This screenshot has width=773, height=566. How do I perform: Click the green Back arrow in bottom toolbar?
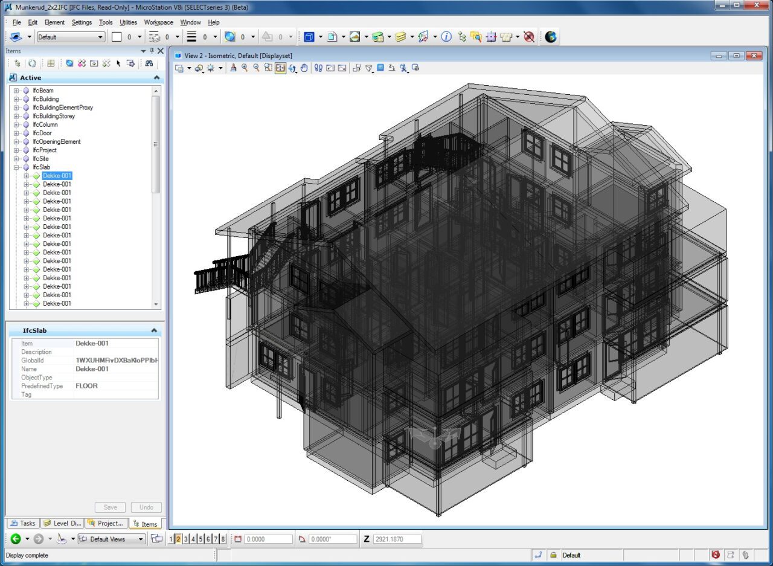[x=16, y=539]
